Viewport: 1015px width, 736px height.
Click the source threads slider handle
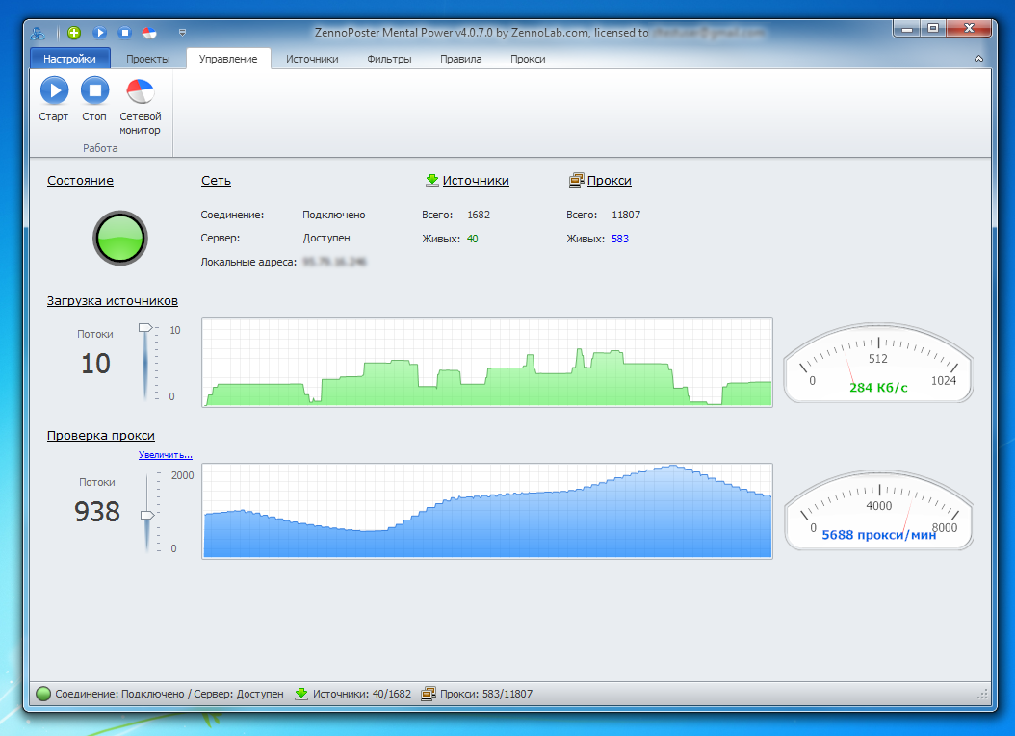(x=145, y=328)
